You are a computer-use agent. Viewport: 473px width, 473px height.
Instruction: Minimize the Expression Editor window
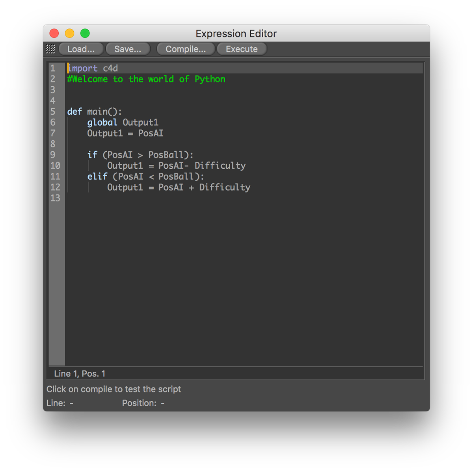coord(69,34)
